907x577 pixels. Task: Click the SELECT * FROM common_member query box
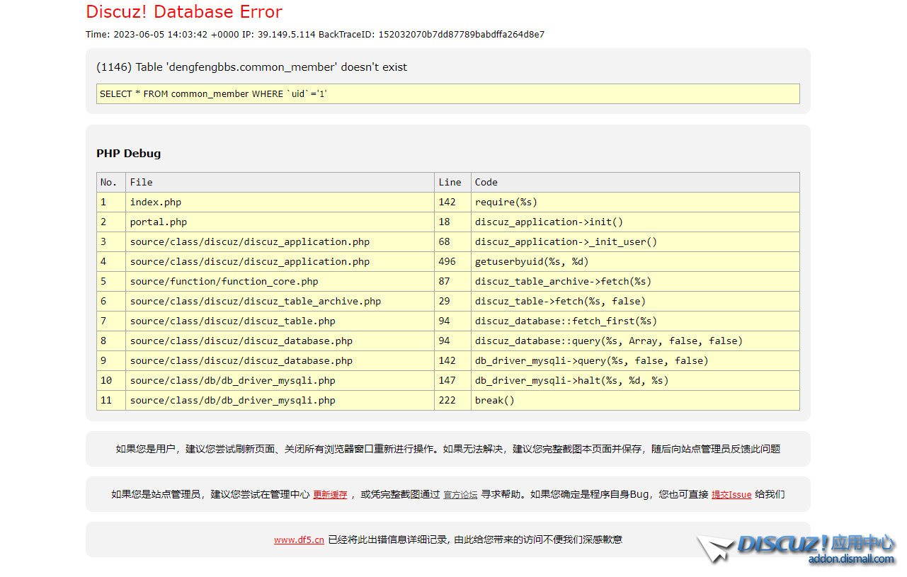[x=447, y=94]
